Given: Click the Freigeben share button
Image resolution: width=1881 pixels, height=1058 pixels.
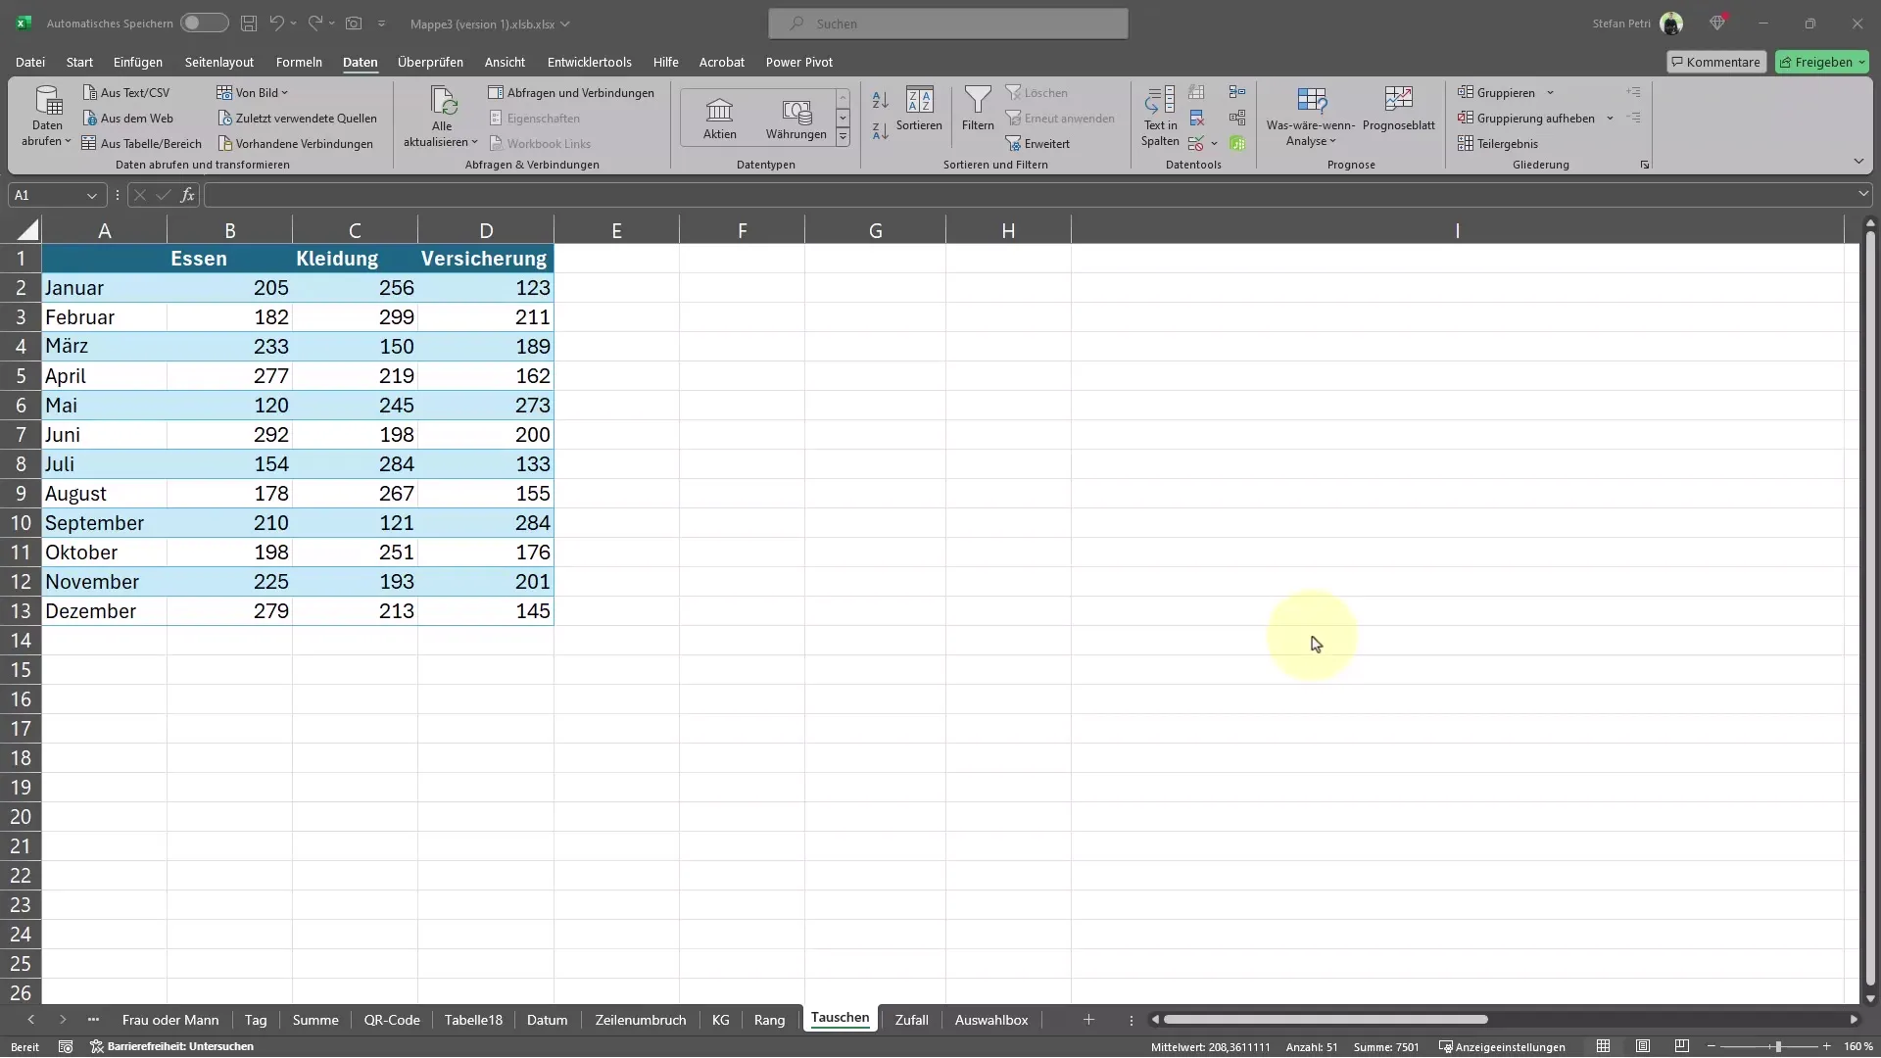Looking at the screenshot, I should [x=1822, y=62].
